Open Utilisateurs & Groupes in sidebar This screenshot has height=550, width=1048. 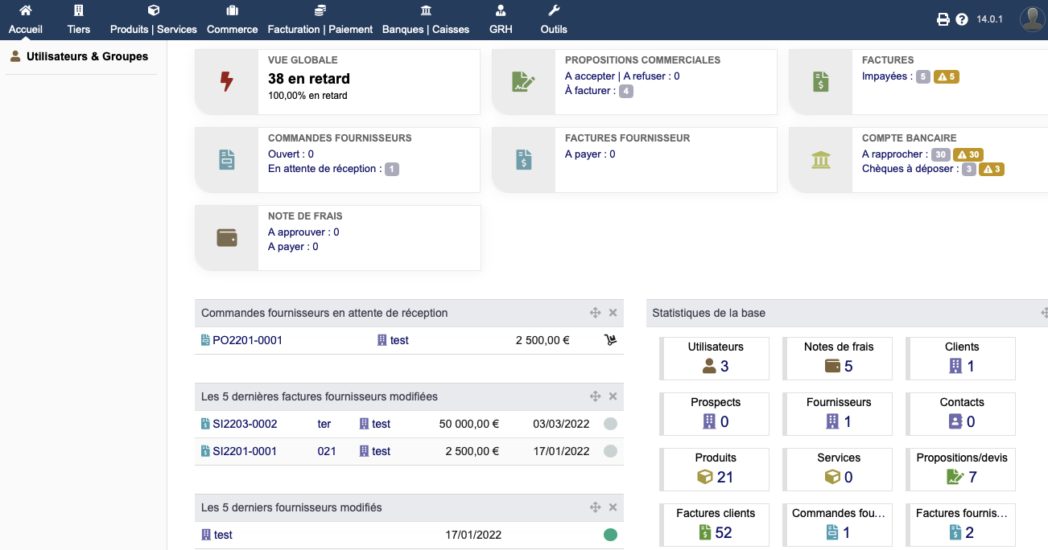point(87,57)
